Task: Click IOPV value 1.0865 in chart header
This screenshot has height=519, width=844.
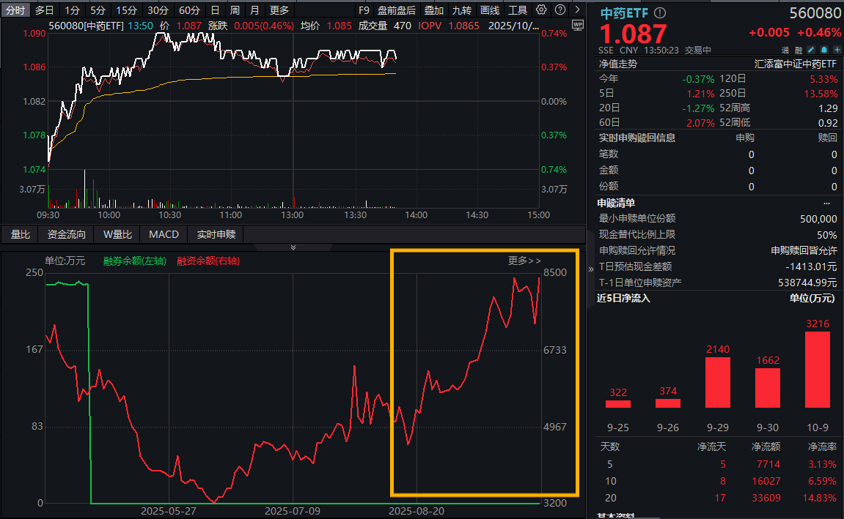Action: pyautogui.click(x=463, y=25)
